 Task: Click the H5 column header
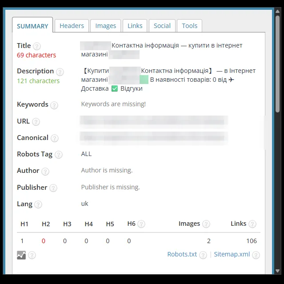(x=110, y=224)
